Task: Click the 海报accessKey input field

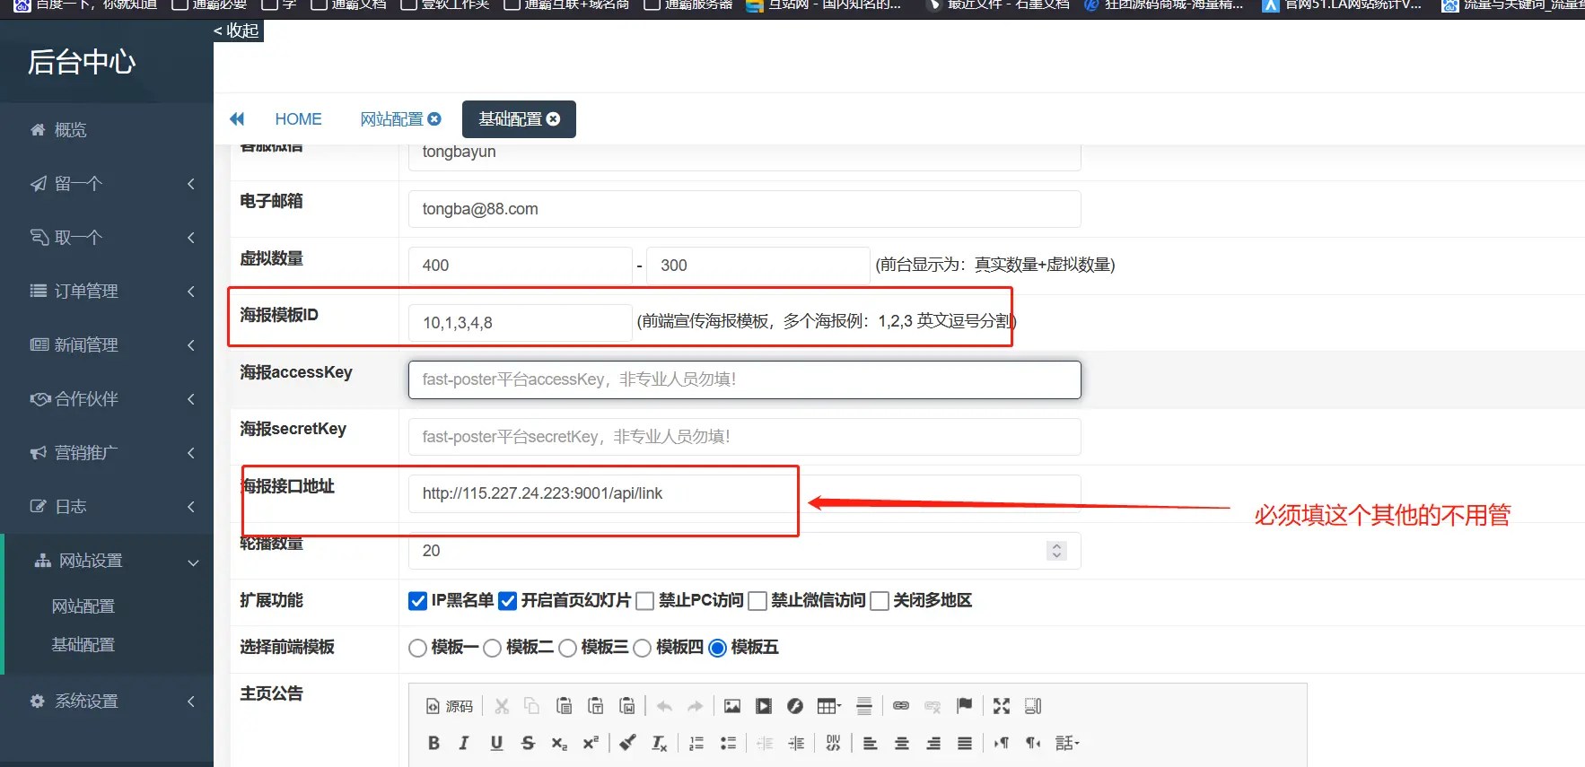Action: coord(744,379)
